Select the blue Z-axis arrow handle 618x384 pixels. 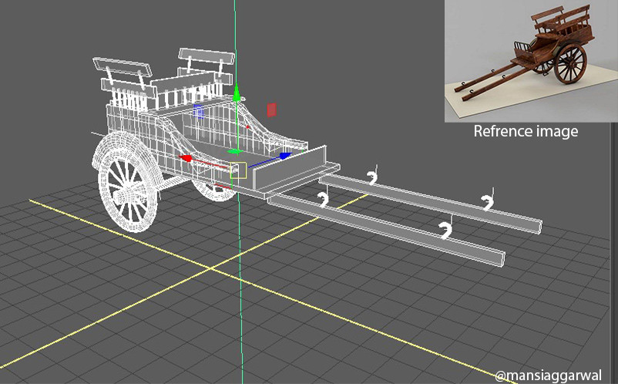pos(285,156)
